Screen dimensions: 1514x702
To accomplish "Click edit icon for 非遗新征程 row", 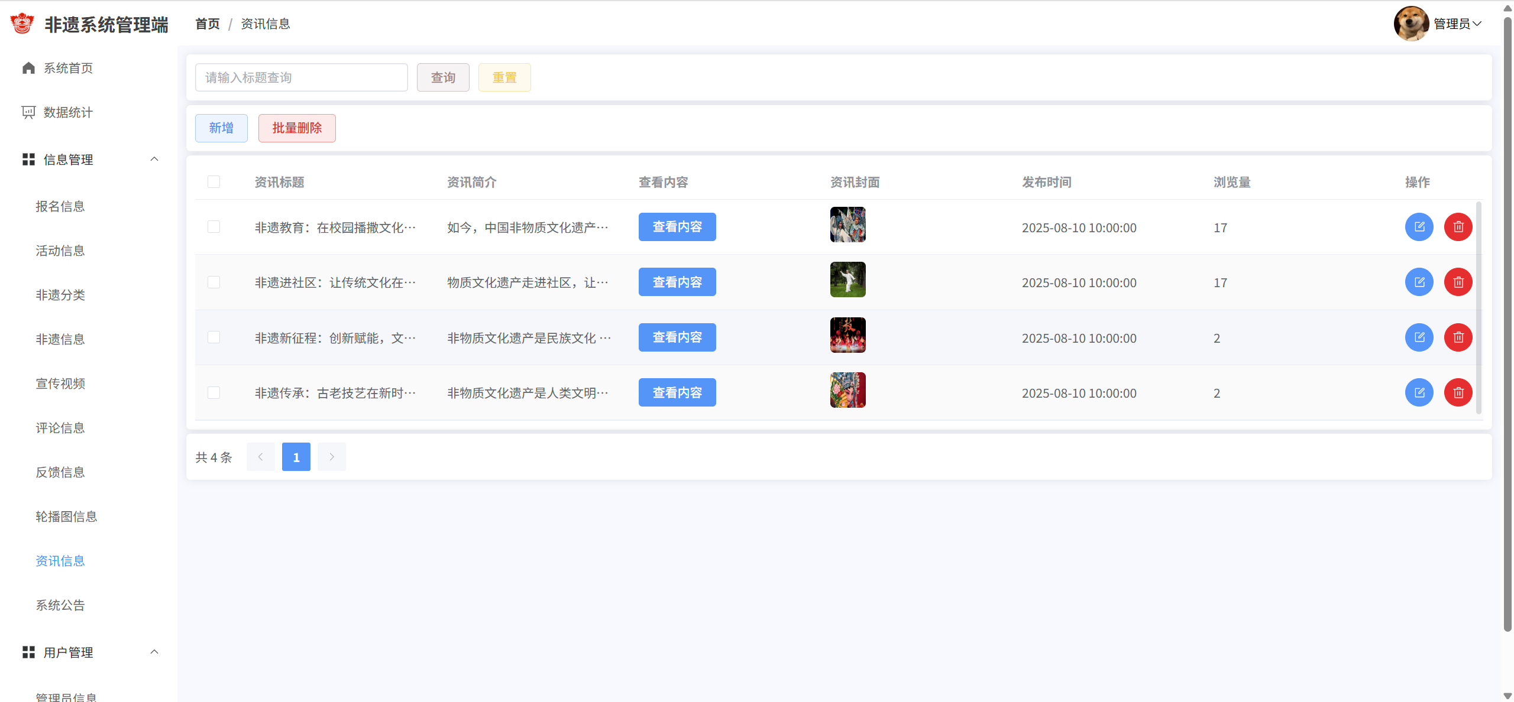I will 1419,337.
